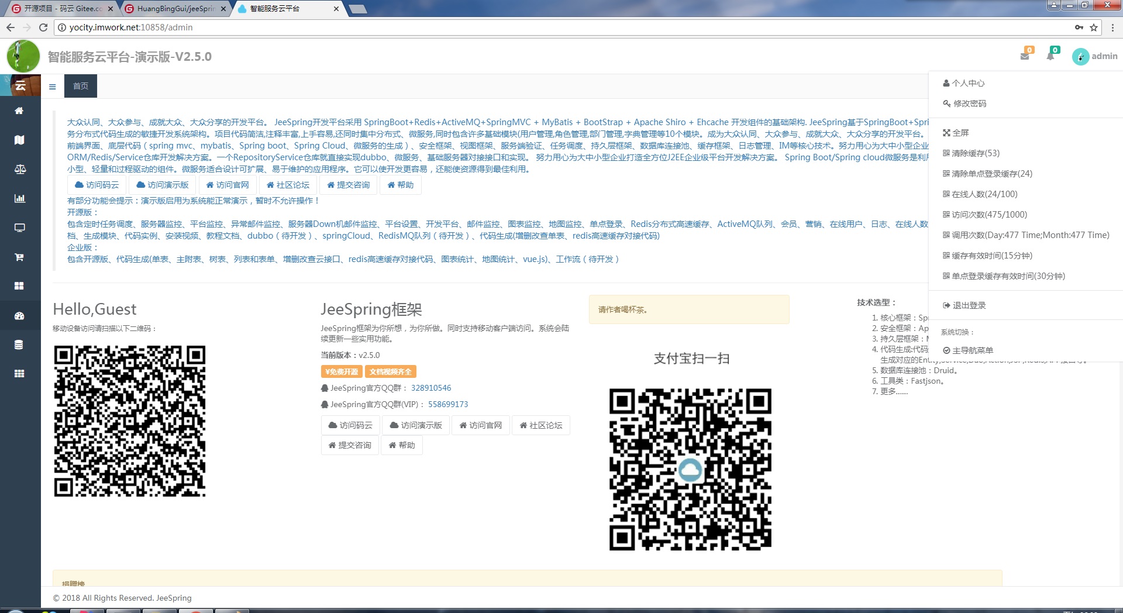Click the ¥免费开源 orange badge
Image resolution: width=1123 pixels, height=613 pixels.
(x=342, y=371)
